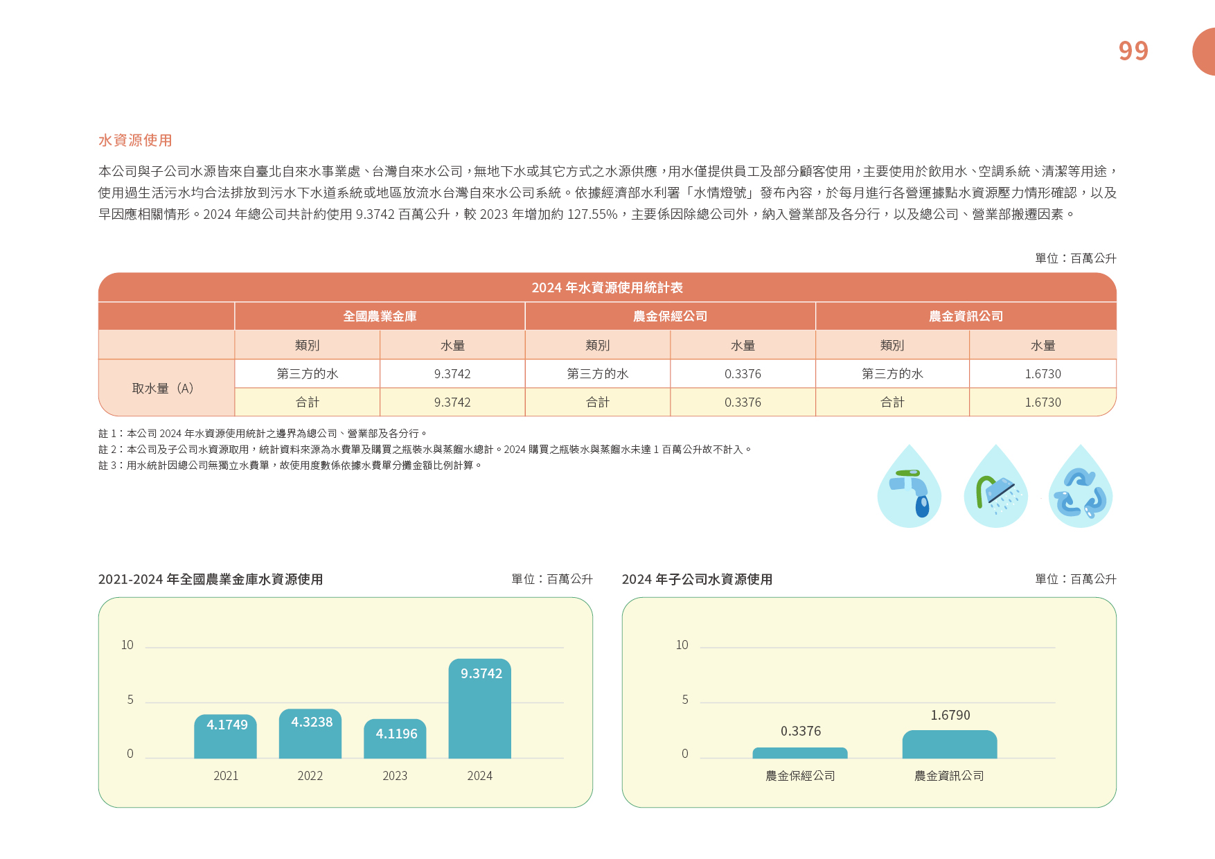1215x859 pixels.
Task: Click footnote 註 2 about bottled water
Action: pos(425,450)
